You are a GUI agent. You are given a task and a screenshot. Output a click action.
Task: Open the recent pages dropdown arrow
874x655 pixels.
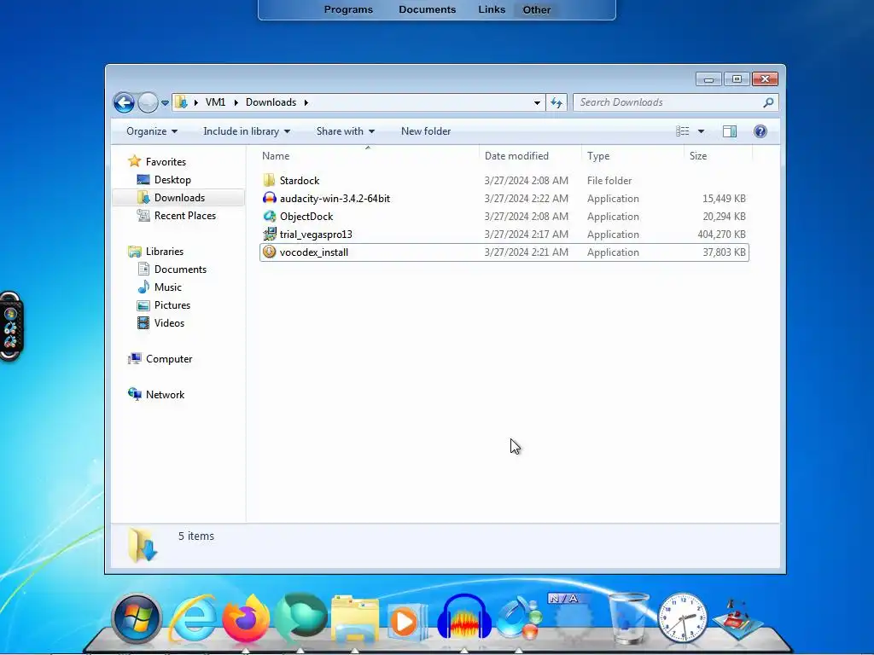point(165,103)
